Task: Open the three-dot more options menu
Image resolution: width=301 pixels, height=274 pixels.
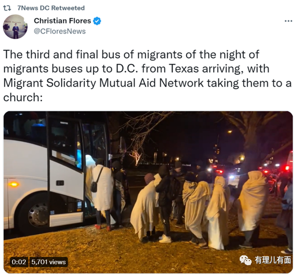Action: pos(289,21)
